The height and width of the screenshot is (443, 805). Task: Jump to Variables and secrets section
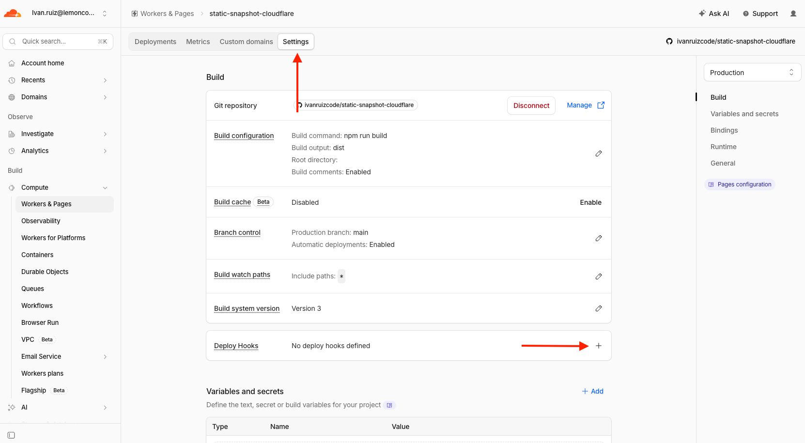(x=744, y=114)
